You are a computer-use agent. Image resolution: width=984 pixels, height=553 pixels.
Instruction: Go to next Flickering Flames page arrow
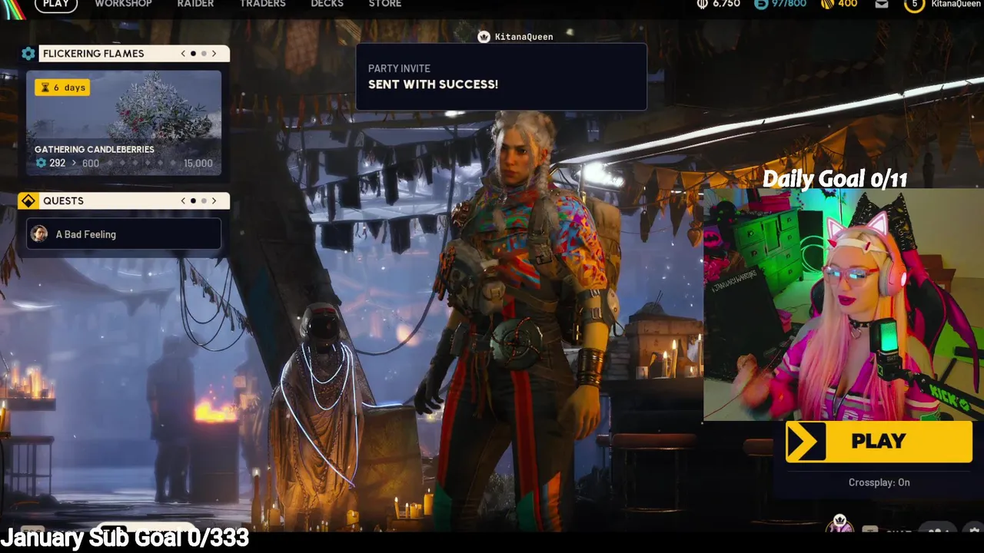click(214, 54)
